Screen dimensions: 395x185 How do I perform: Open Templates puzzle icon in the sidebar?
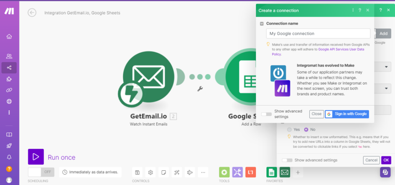coord(9,79)
